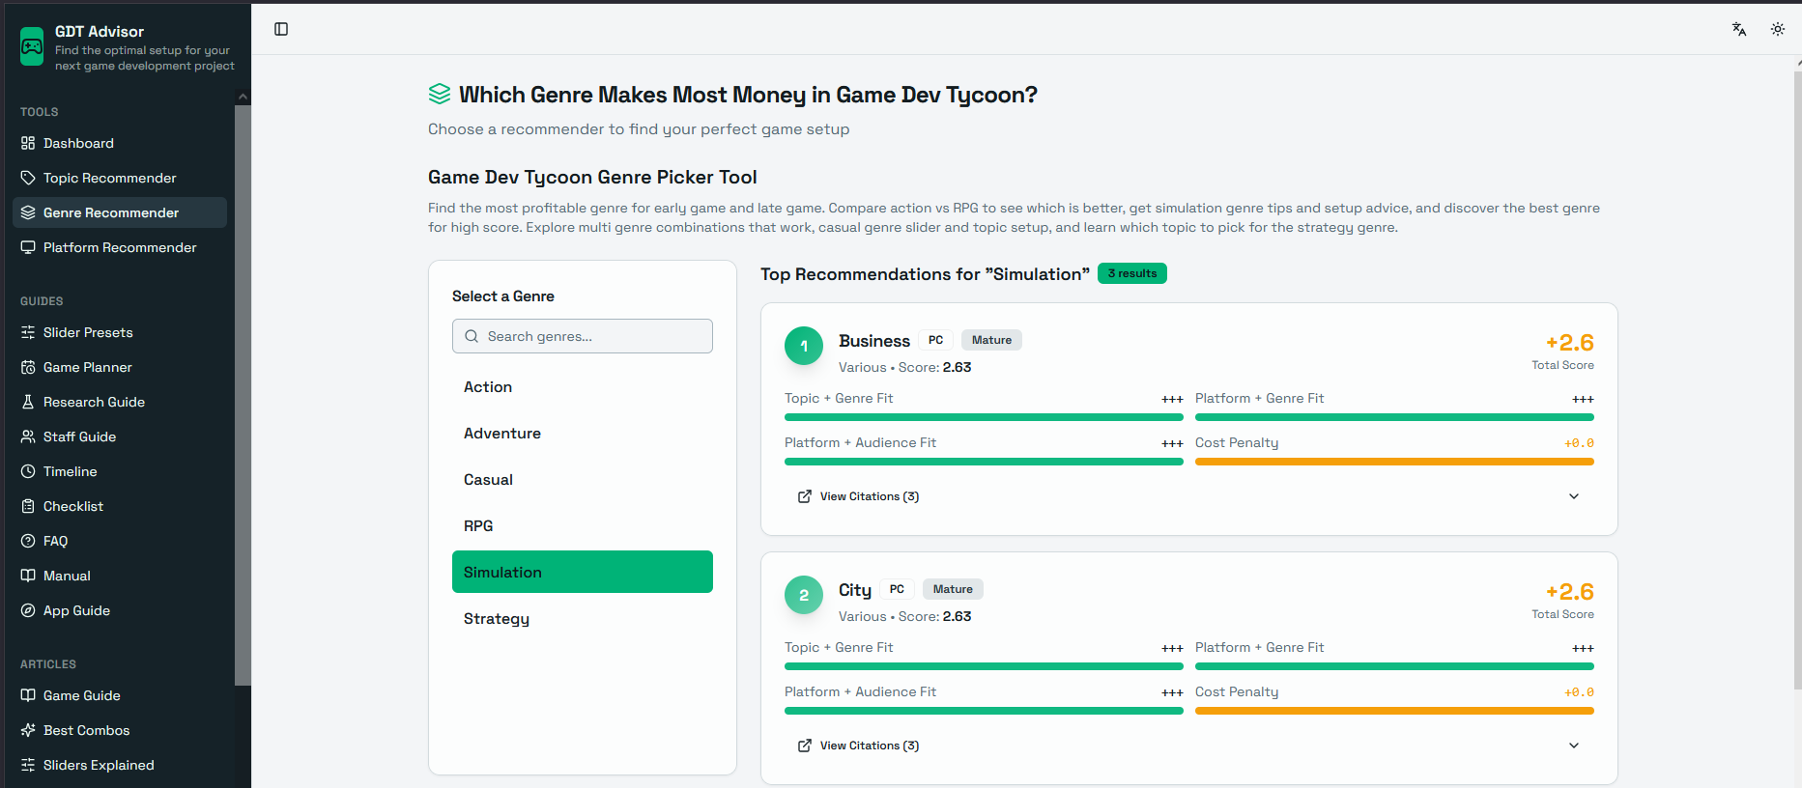Open the Game Planner guide
Image resolution: width=1802 pixels, height=788 pixels.
(x=120, y=367)
